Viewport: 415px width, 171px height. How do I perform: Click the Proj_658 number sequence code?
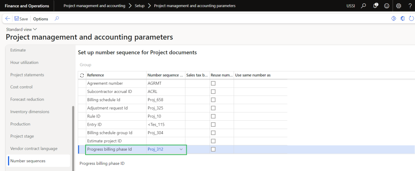coord(155,100)
